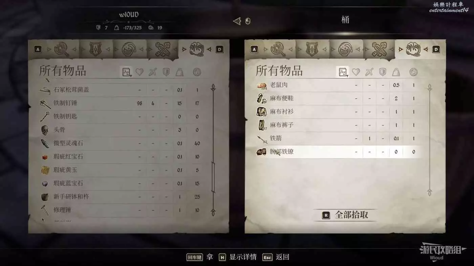The image size is (474, 266).
Task: Select armor shield tab in left inventory
Action: tap(95, 49)
